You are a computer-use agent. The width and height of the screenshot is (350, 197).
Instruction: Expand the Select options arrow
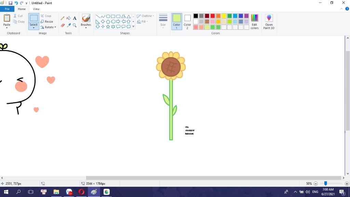click(x=34, y=28)
